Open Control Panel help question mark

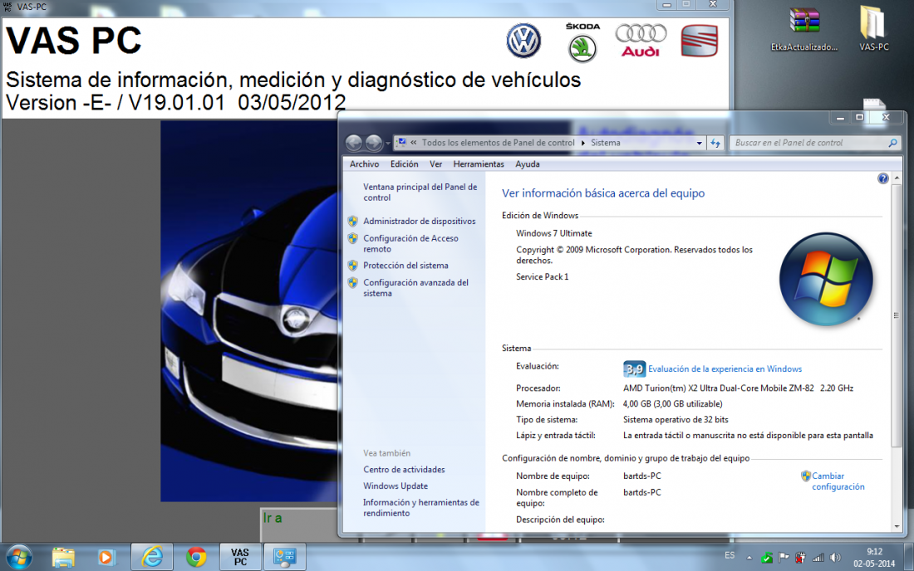(x=882, y=178)
